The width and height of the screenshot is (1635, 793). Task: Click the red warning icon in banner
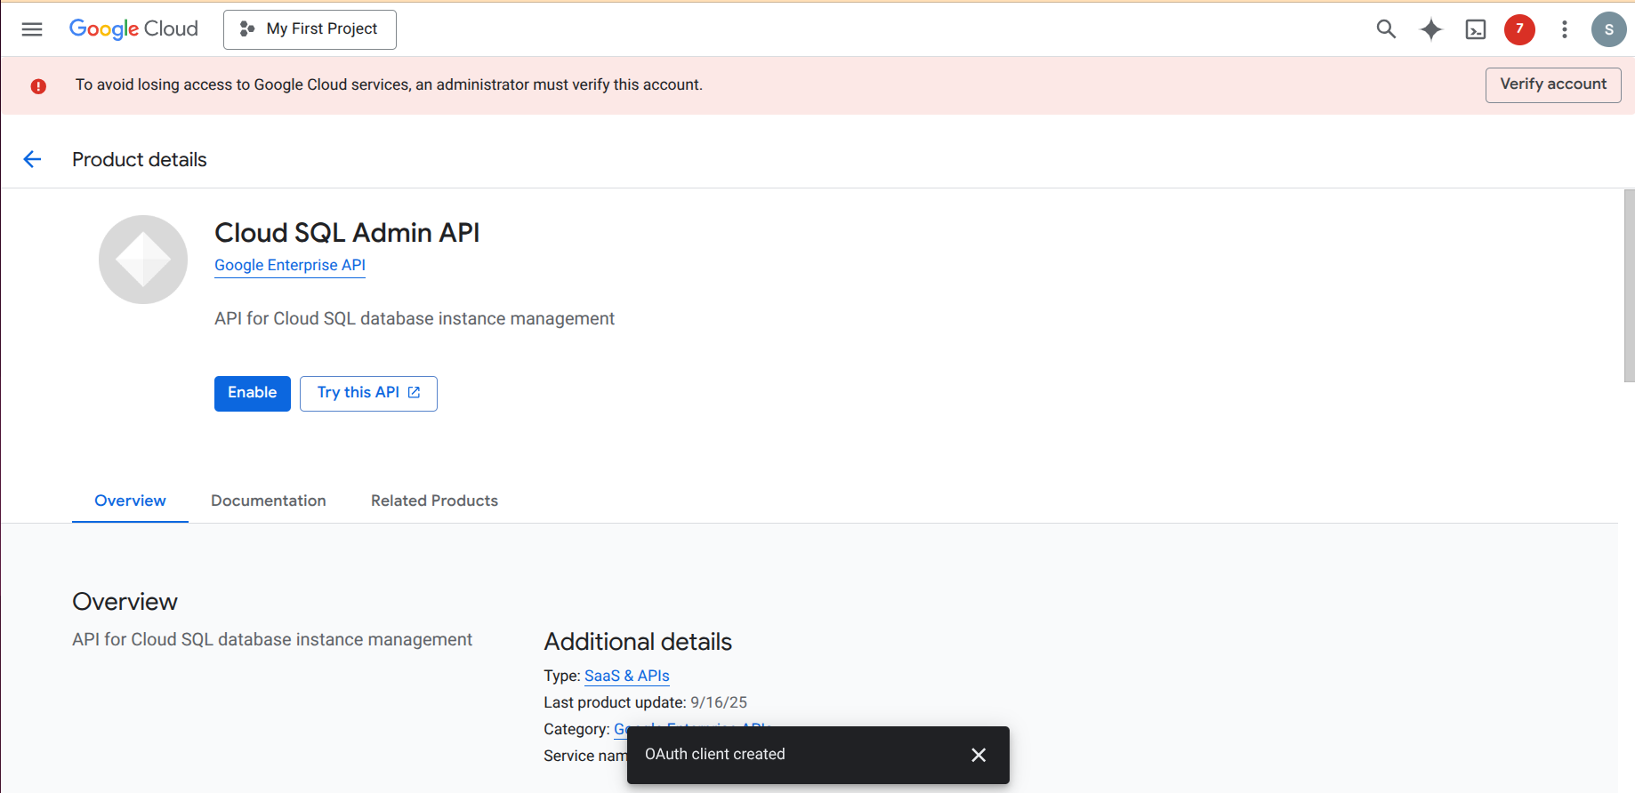coord(38,86)
